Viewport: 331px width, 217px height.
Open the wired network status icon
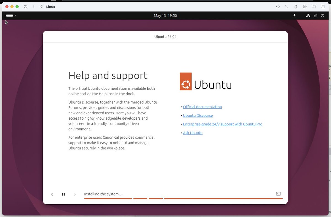[x=308, y=16]
